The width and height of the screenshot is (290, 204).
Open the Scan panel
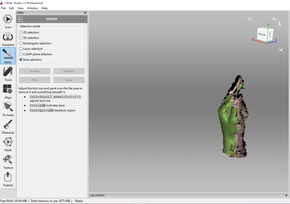click(x=8, y=21)
